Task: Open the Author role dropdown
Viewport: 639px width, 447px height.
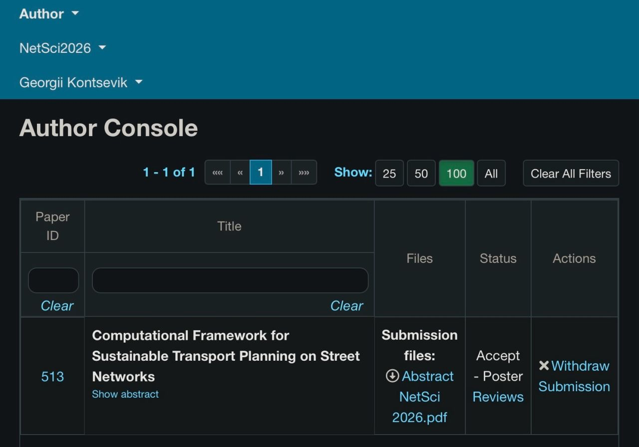Action: point(49,14)
